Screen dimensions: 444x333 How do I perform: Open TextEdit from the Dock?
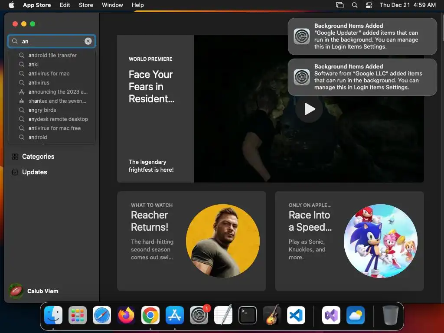(x=223, y=315)
